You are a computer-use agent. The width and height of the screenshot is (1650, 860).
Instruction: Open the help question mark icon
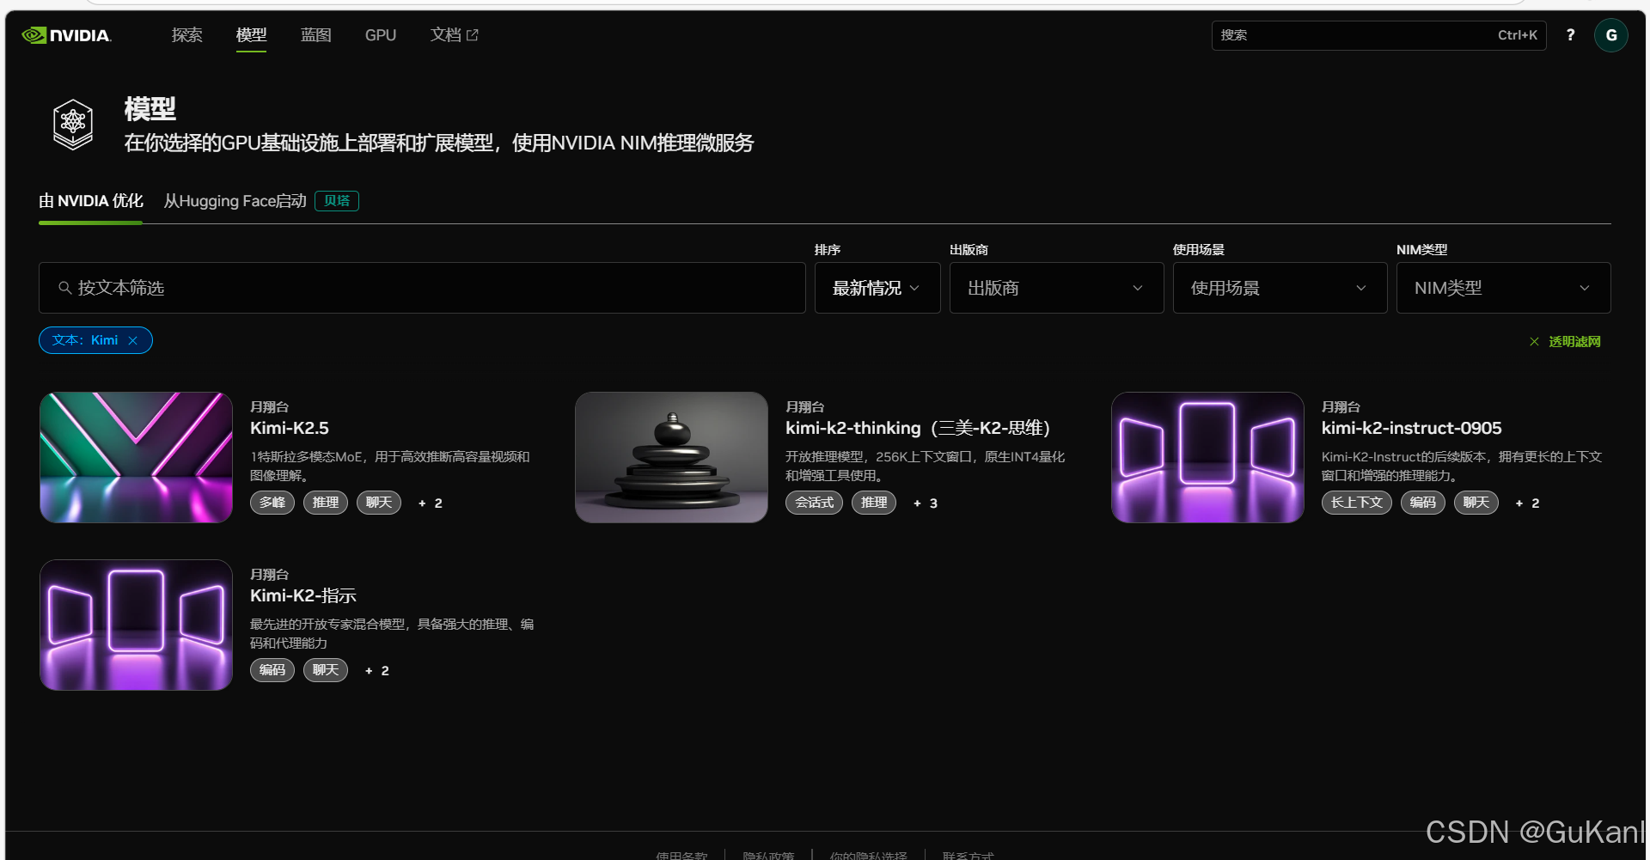point(1570,35)
